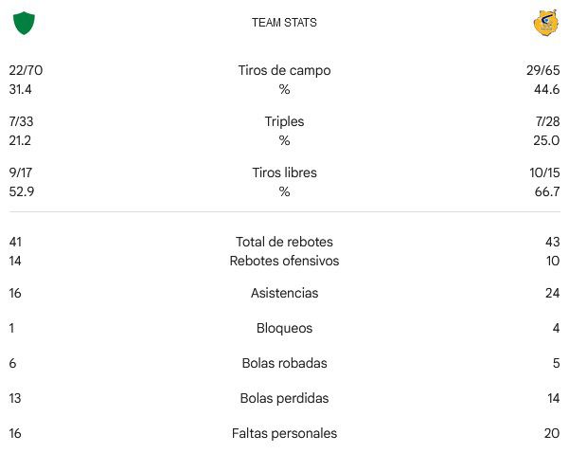The height and width of the screenshot is (453, 569).
Task: Select the Total de rebotes row label
Action: point(284,242)
